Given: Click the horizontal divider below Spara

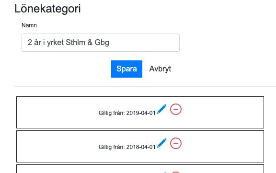Looking at the screenshot, I should tap(145, 86).
